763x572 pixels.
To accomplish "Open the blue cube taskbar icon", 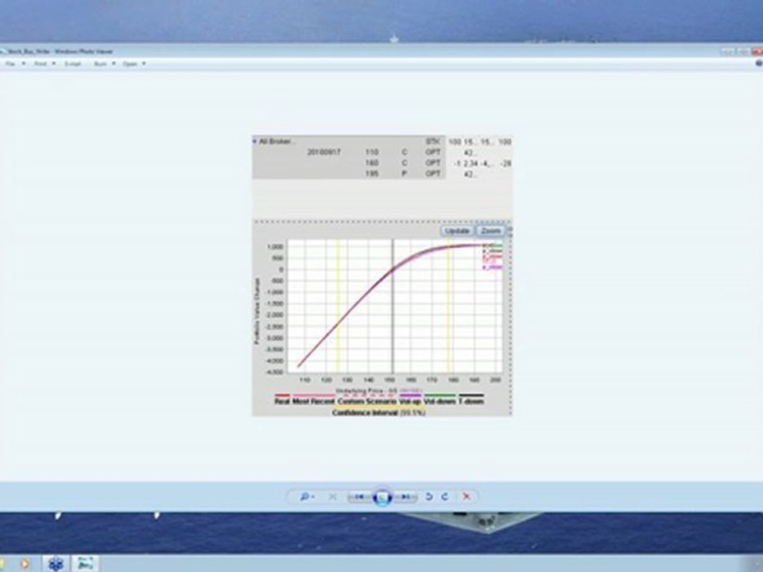I will 56,564.
